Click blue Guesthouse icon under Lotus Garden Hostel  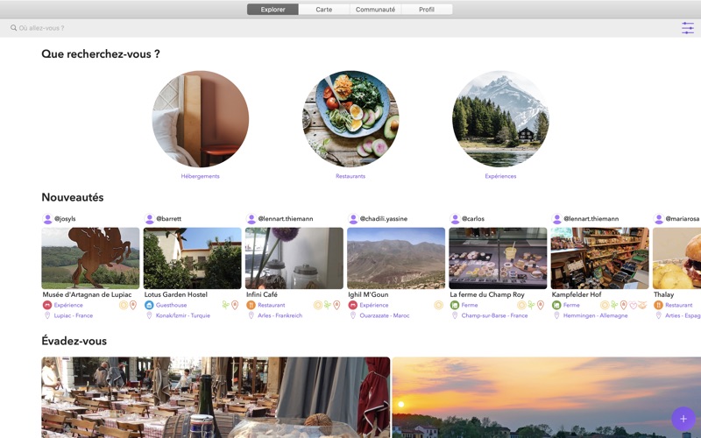pyautogui.click(x=149, y=305)
